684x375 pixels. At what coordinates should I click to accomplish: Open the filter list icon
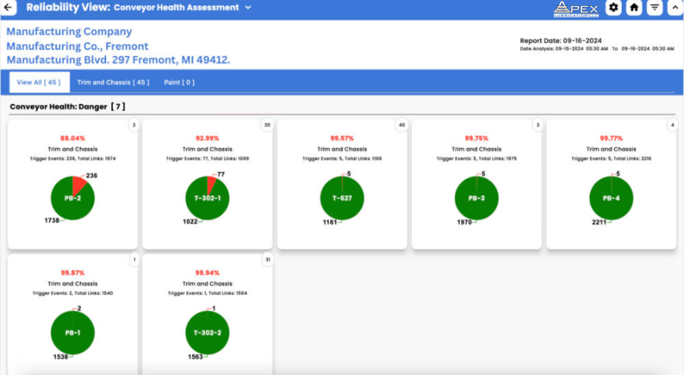pyautogui.click(x=655, y=7)
